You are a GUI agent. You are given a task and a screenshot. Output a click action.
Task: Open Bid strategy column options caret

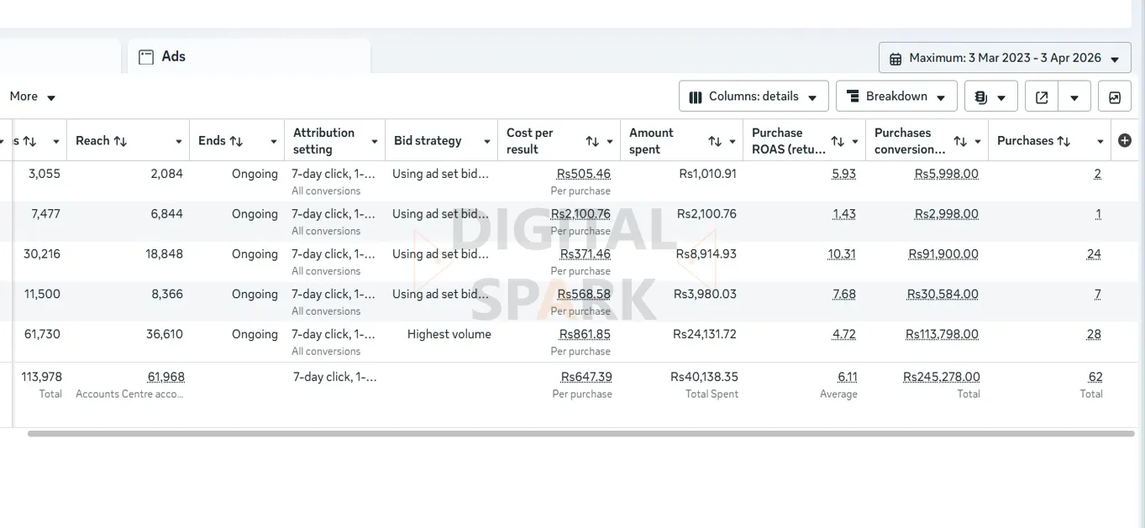(x=487, y=141)
